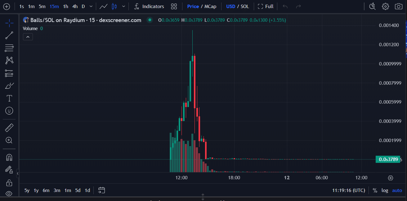Take a chart snapshot with camera icon
The width and height of the screenshot is (407, 201).
pos(399,6)
